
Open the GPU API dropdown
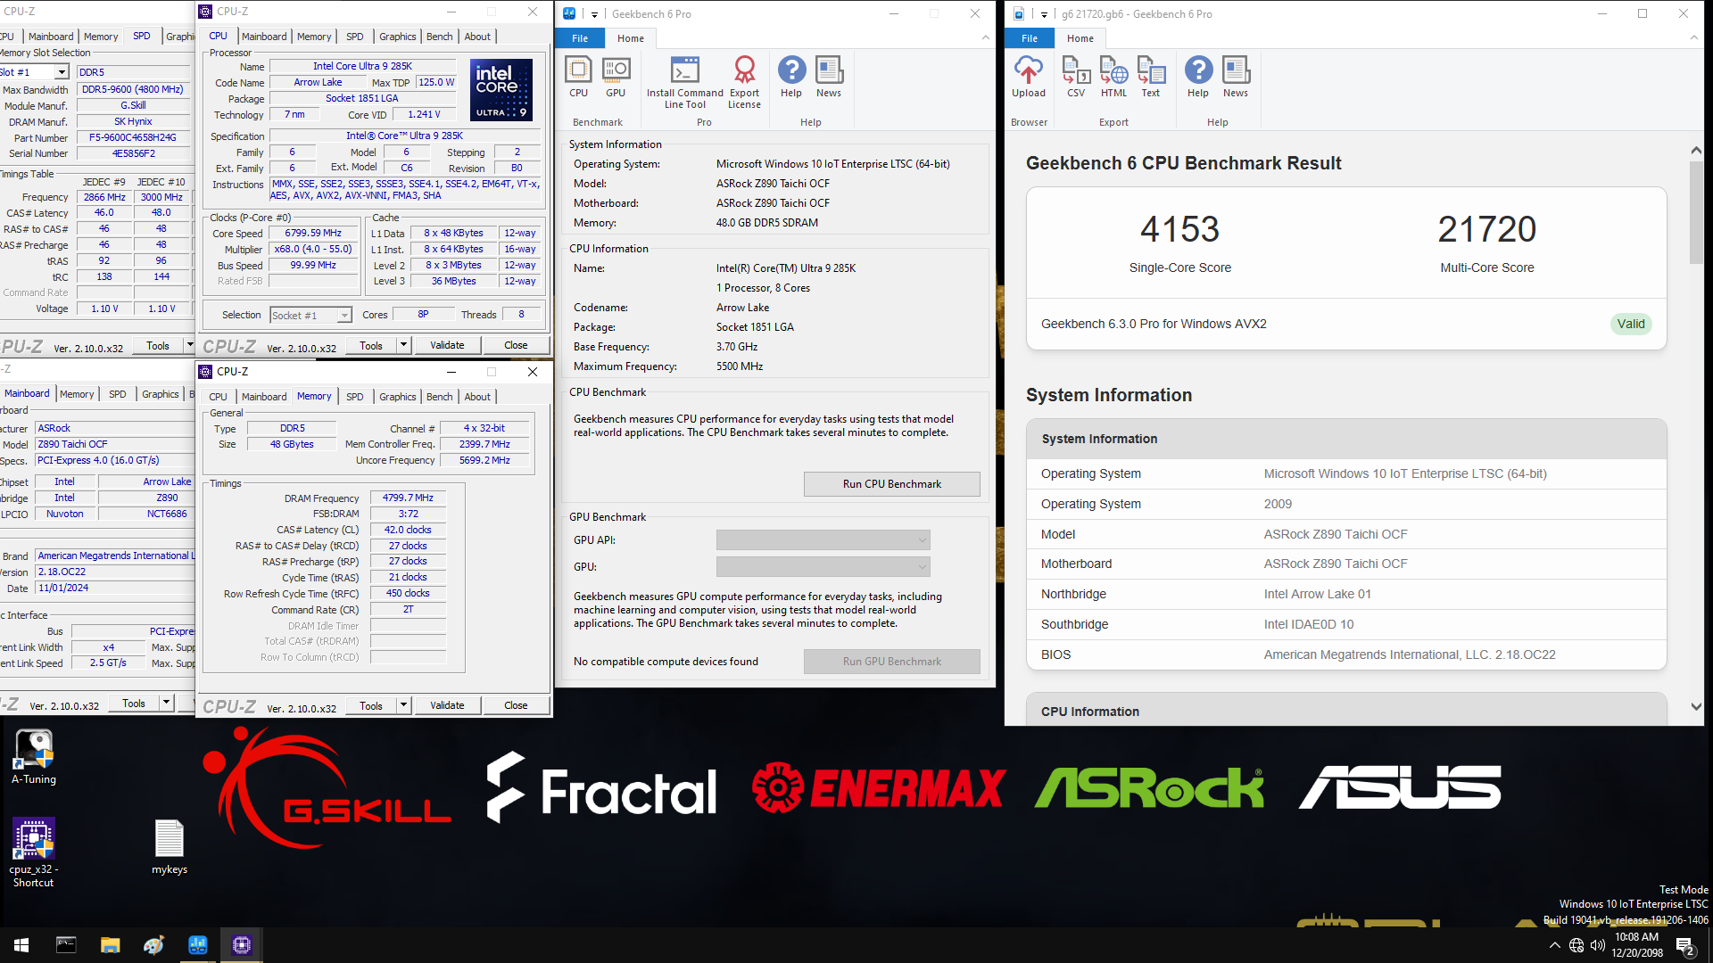(x=823, y=540)
